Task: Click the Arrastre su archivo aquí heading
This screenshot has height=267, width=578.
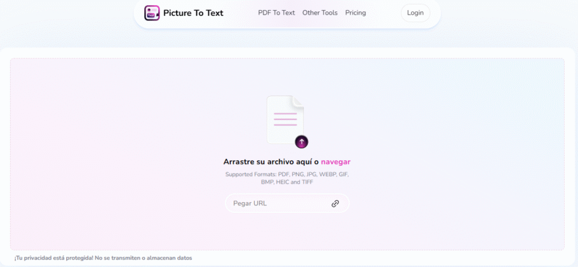Action: 271,162
